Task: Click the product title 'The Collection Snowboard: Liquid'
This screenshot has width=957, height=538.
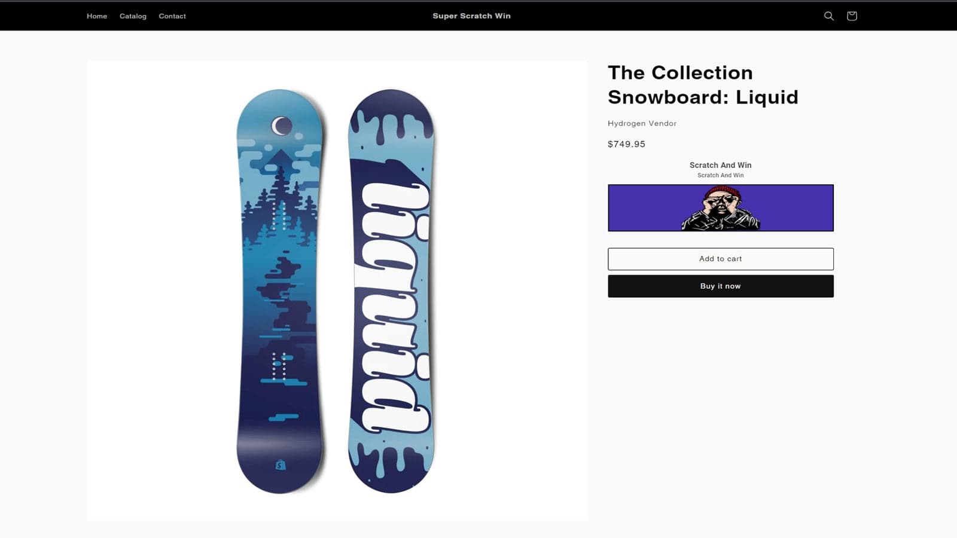Action: (703, 85)
